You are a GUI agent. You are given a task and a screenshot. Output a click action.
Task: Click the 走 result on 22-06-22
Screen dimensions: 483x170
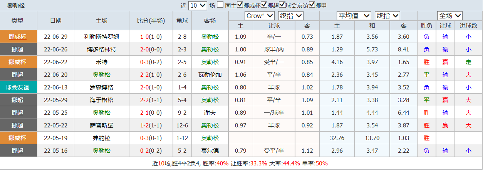(468, 62)
